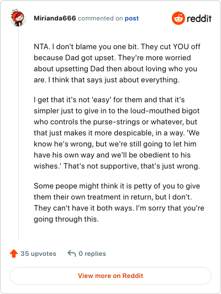The image size is (221, 294).
Task: Select the "0 replies" label
Action: (92, 254)
